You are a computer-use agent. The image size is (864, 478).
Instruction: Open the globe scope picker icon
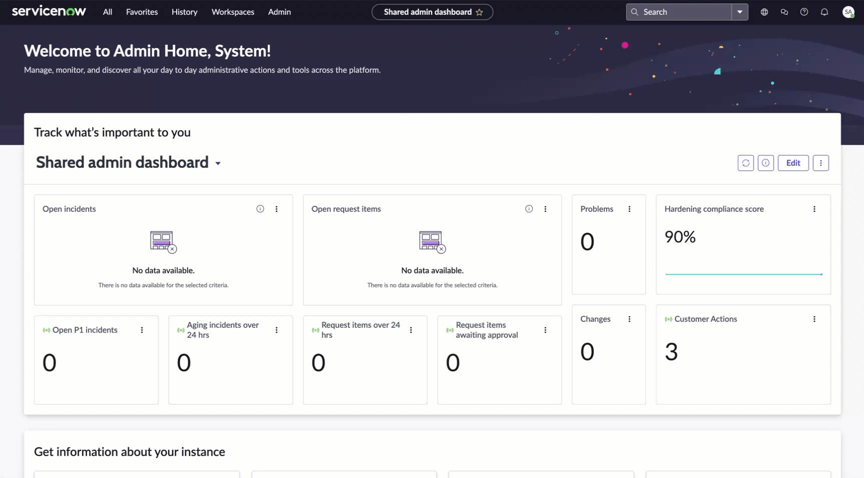[x=764, y=12]
